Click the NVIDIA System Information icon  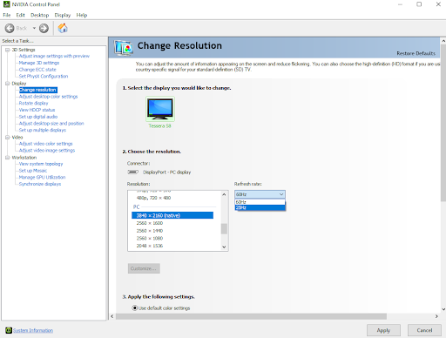(9, 330)
